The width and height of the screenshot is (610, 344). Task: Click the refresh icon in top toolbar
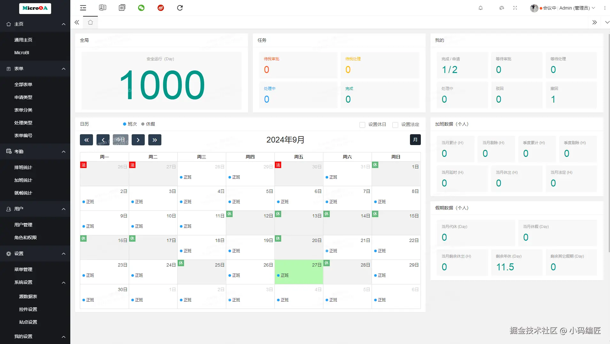180,8
